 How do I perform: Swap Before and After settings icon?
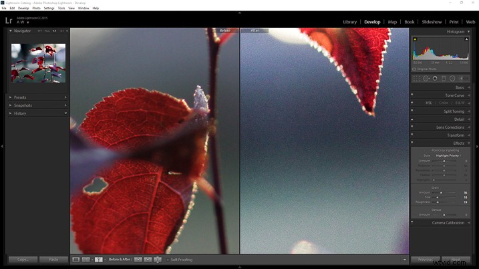[158, 260]
